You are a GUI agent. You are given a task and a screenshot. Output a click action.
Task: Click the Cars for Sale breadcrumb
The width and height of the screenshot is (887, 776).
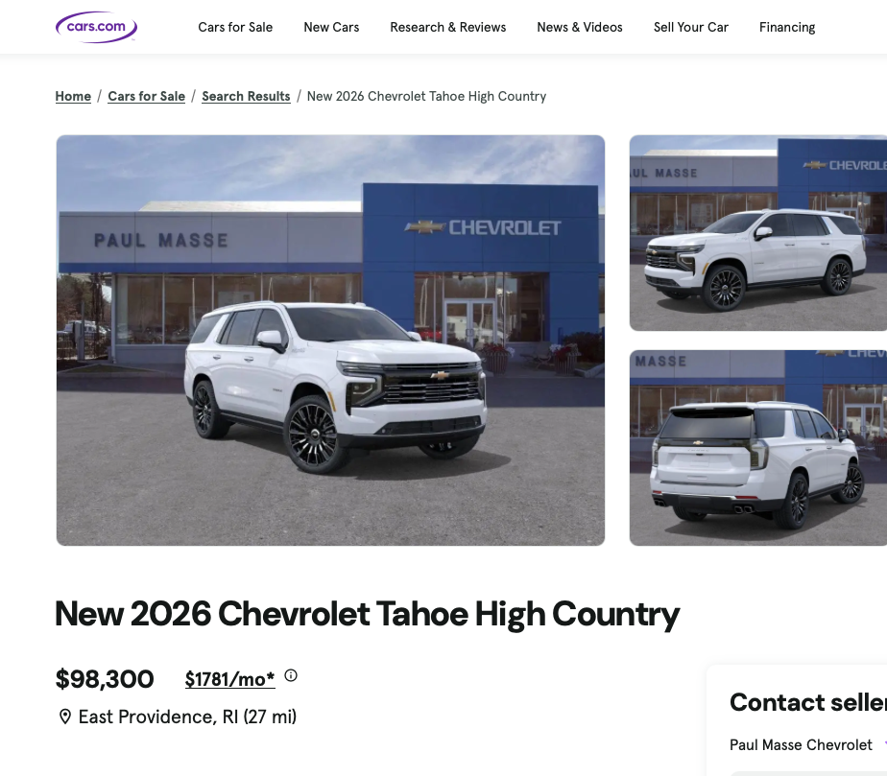[146, 96]
